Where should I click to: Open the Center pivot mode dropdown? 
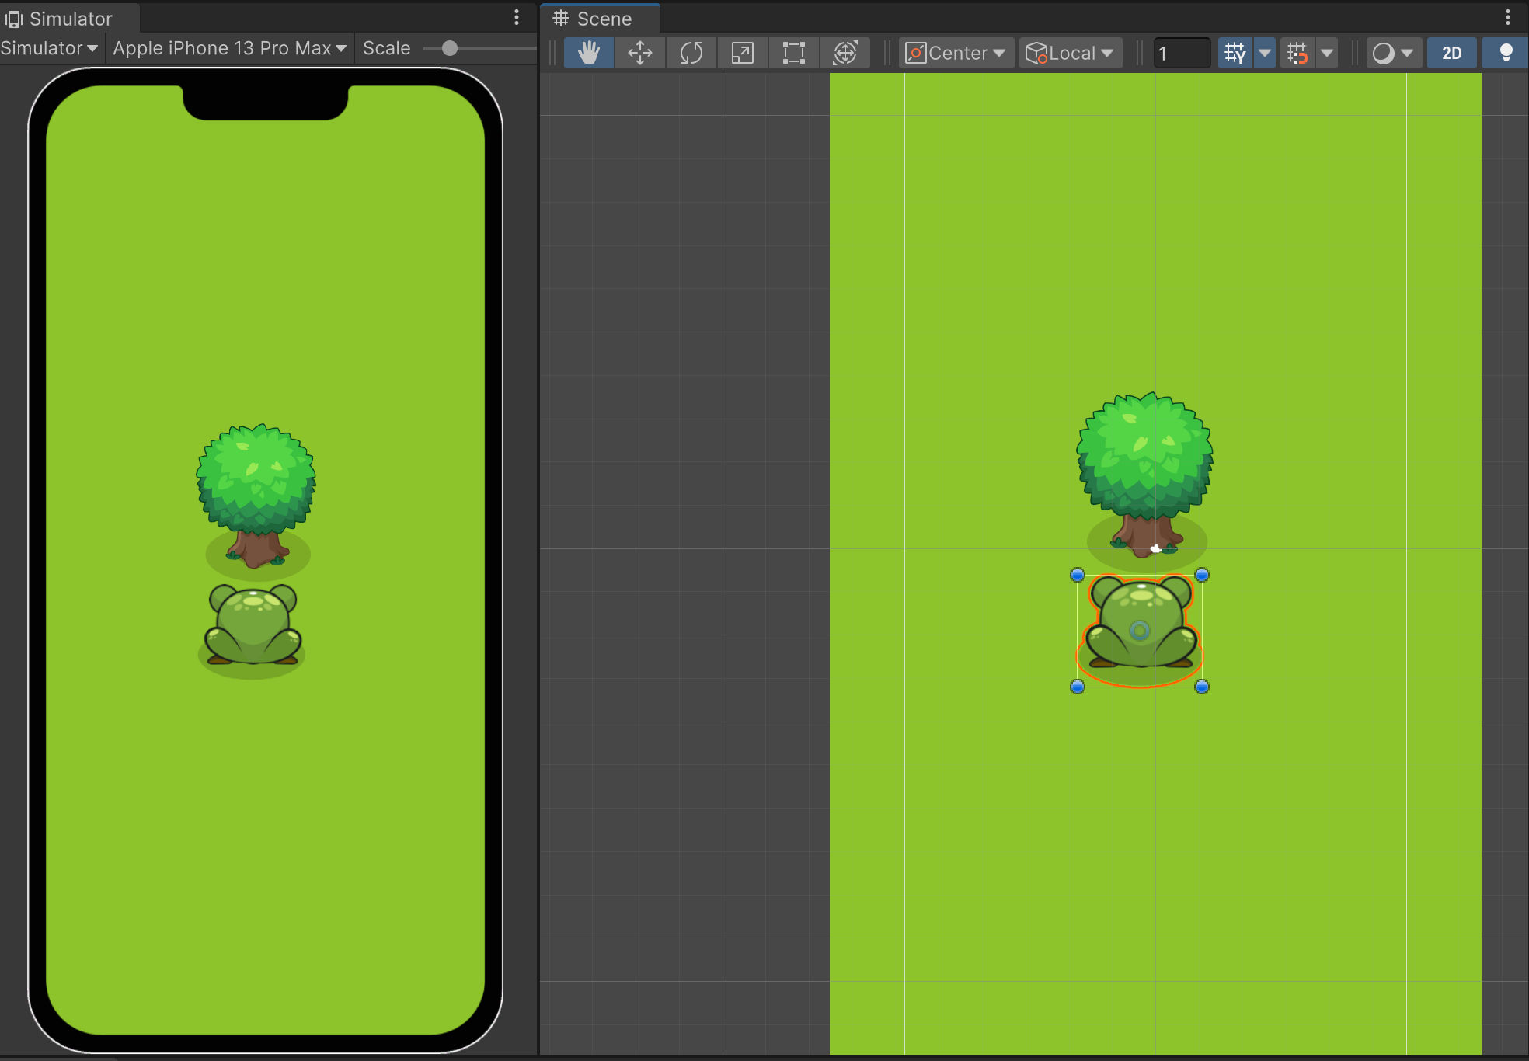point(956,53)
